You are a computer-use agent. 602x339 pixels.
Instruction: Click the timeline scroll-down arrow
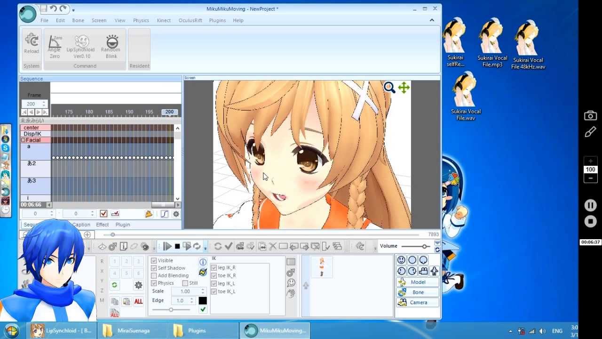[x=177, y=199]
